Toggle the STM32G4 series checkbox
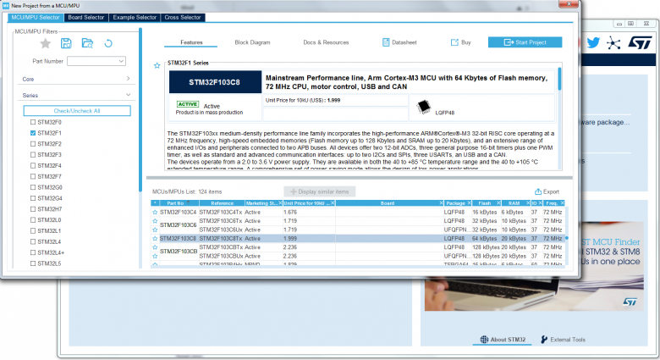This screenshot has height=360, width=660. tap(33, 198)
